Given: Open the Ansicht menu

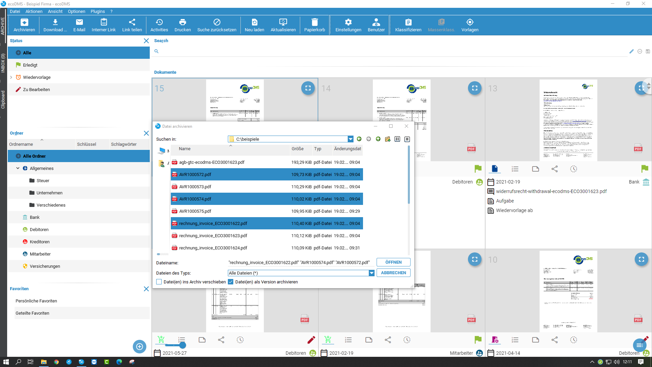Looking at the screenshot, I should coord(55,11).
